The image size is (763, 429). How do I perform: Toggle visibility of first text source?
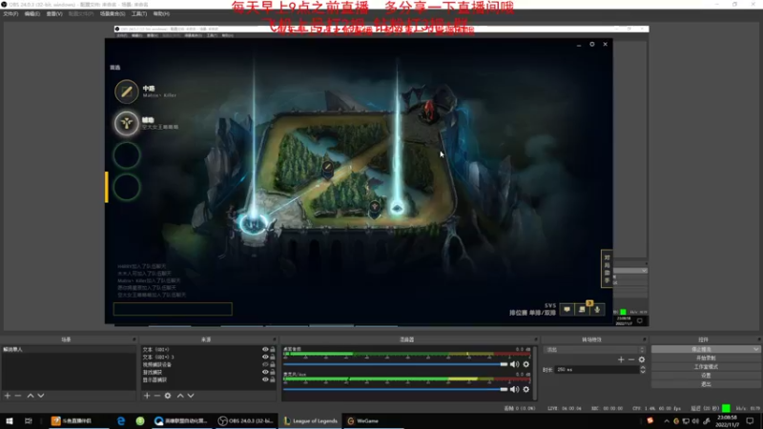[265, 350]
